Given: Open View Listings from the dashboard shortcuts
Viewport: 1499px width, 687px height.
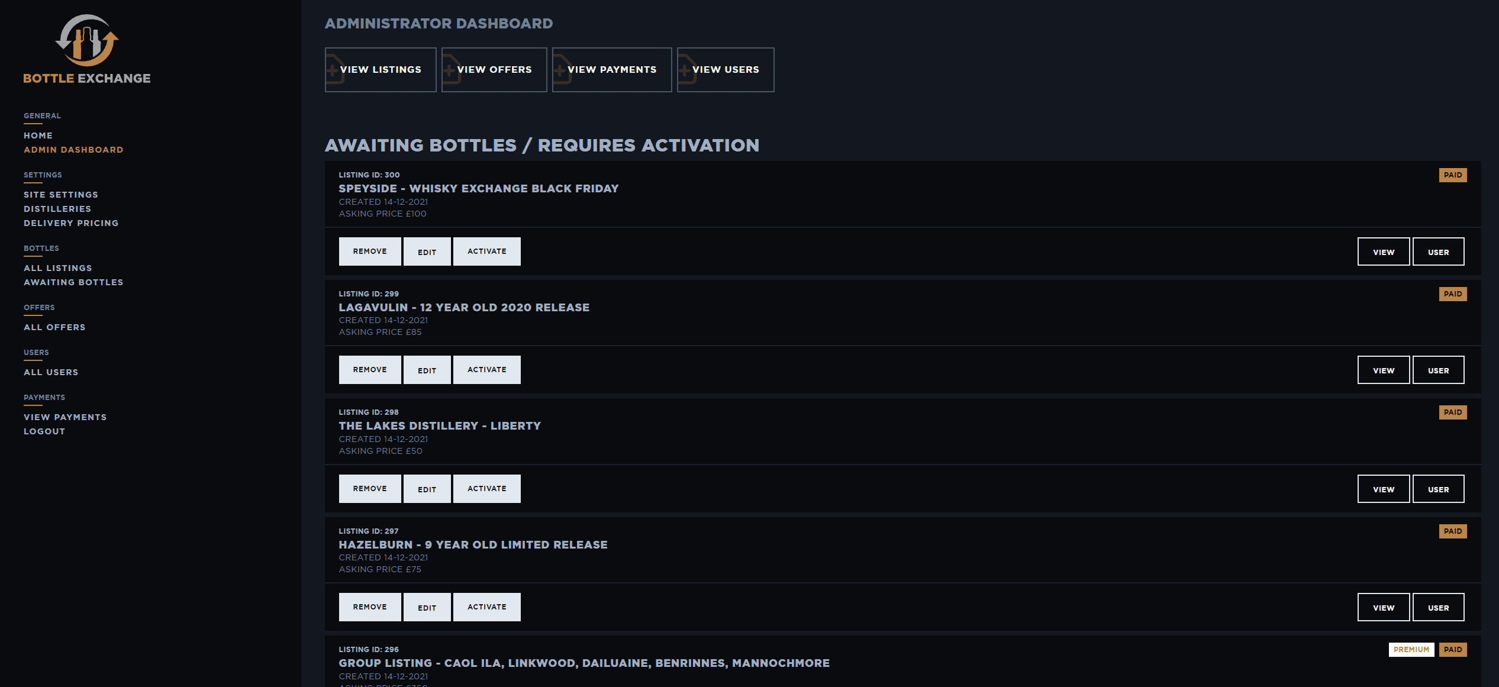Looking at the screenshot, I should 381,69.
